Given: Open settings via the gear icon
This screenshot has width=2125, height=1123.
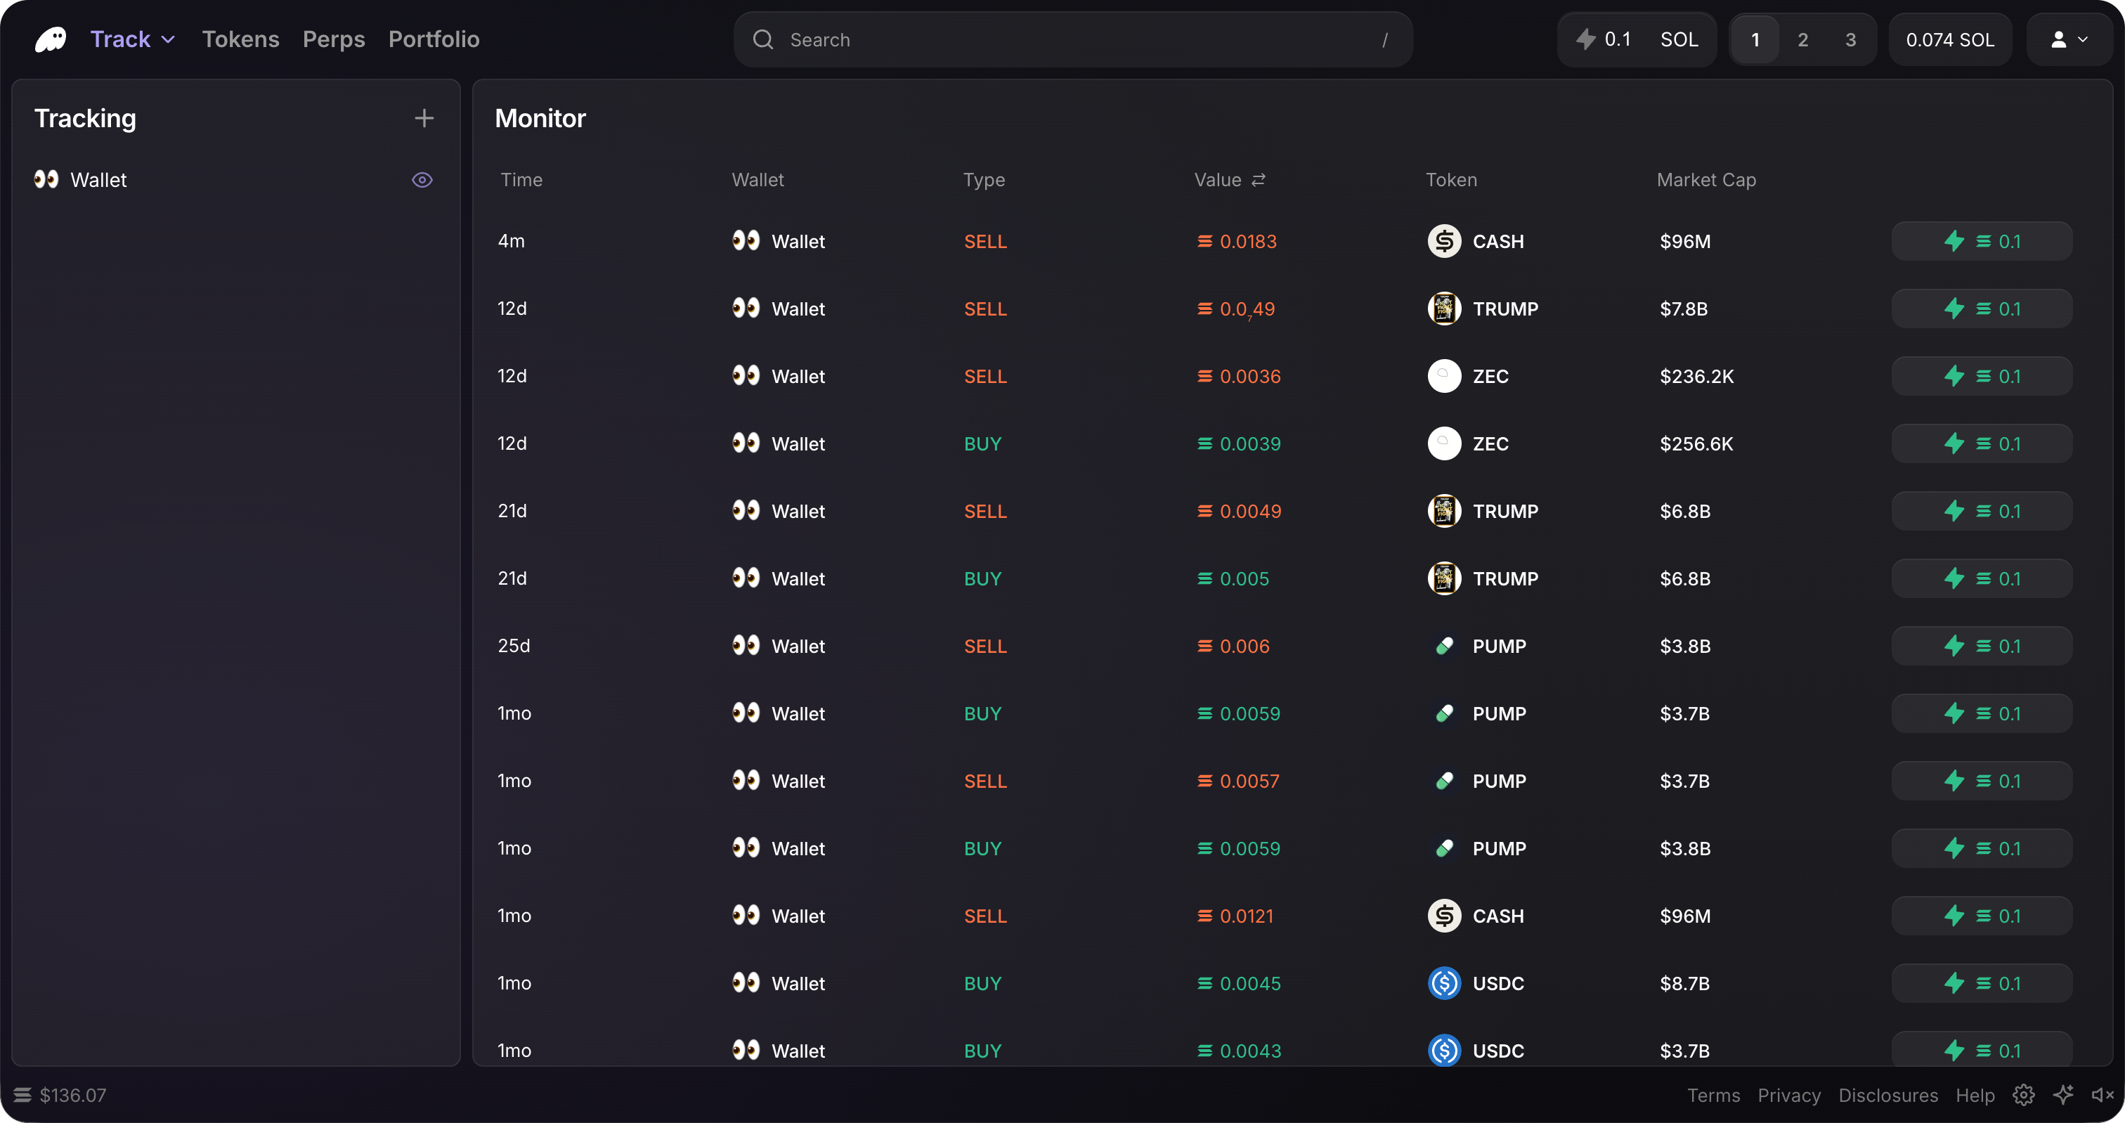Looking at the screenshot, I should point(2024,1095).
